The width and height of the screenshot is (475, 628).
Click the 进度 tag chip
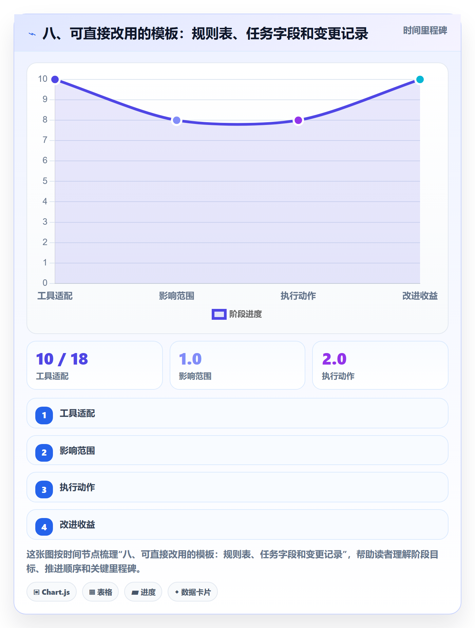pos(143,592)
